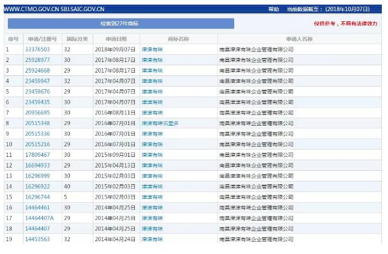This screenshot has width=388, height=254.
Task: Select the date 2016年08月11日
Action: click(115, 113)
